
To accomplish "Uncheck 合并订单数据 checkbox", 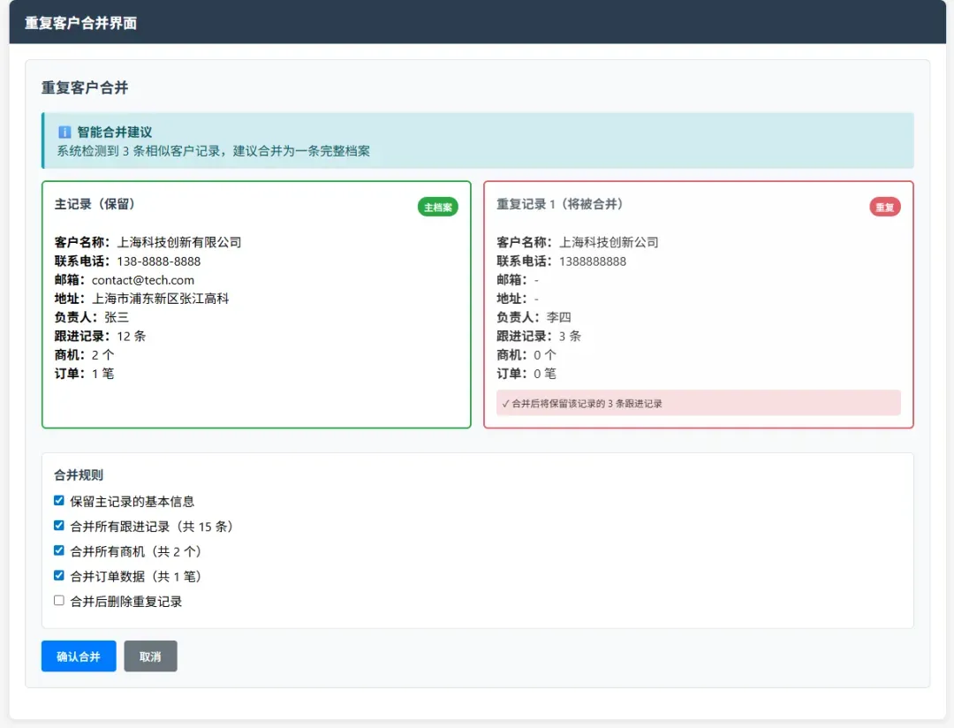I will pyautogui.click(x=59, y=576).
